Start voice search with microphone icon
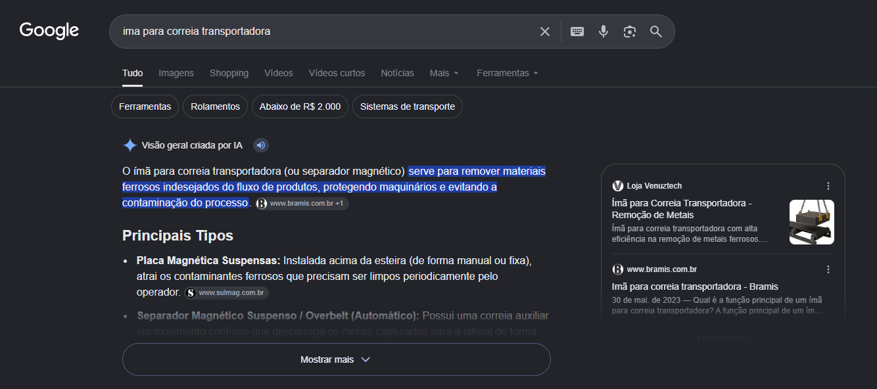The height and width of the screenshot is (389, 877). pyautogui.click(x=604, y=32)
